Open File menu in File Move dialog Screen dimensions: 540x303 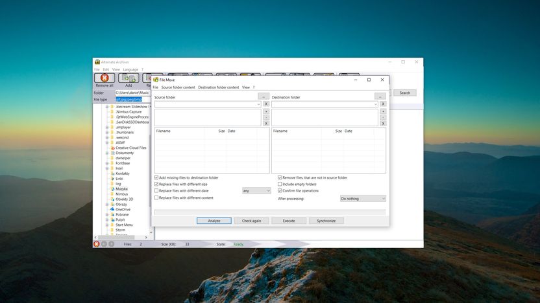coord(155,87)
